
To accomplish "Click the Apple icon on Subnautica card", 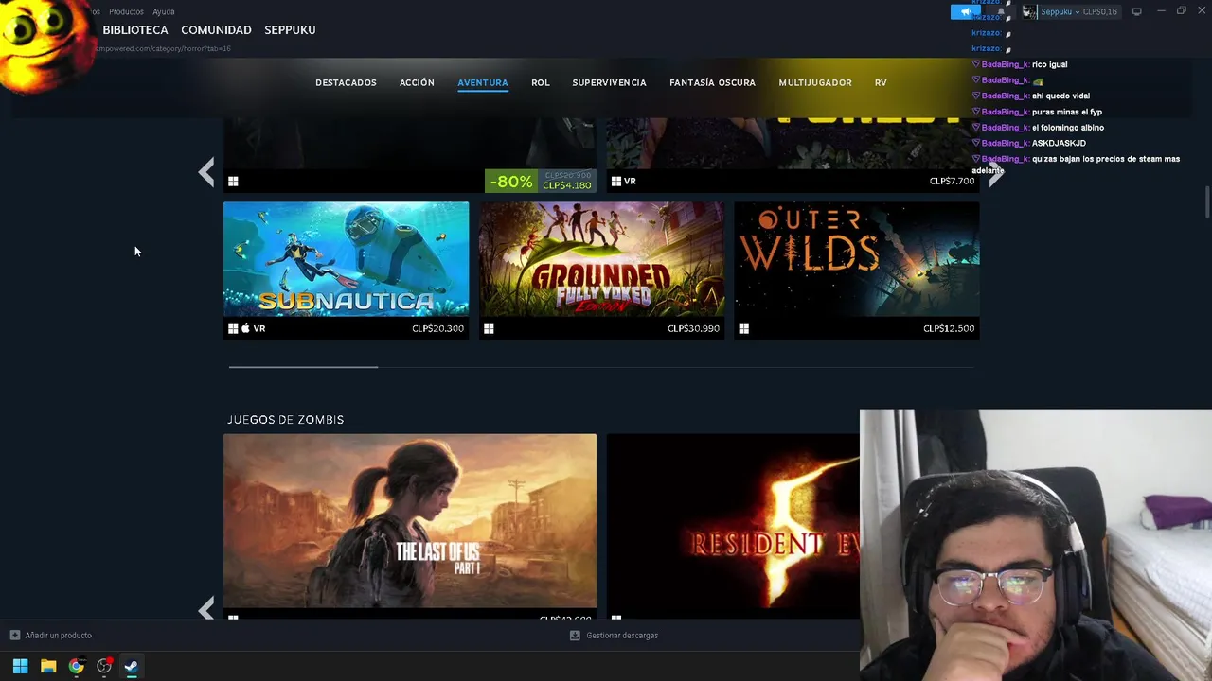I will (x=245, y=328).
